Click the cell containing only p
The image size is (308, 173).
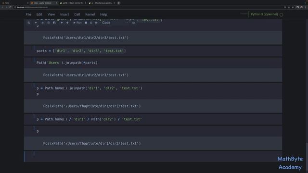153,131
